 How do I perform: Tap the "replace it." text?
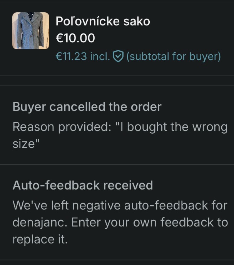point(40,240)
